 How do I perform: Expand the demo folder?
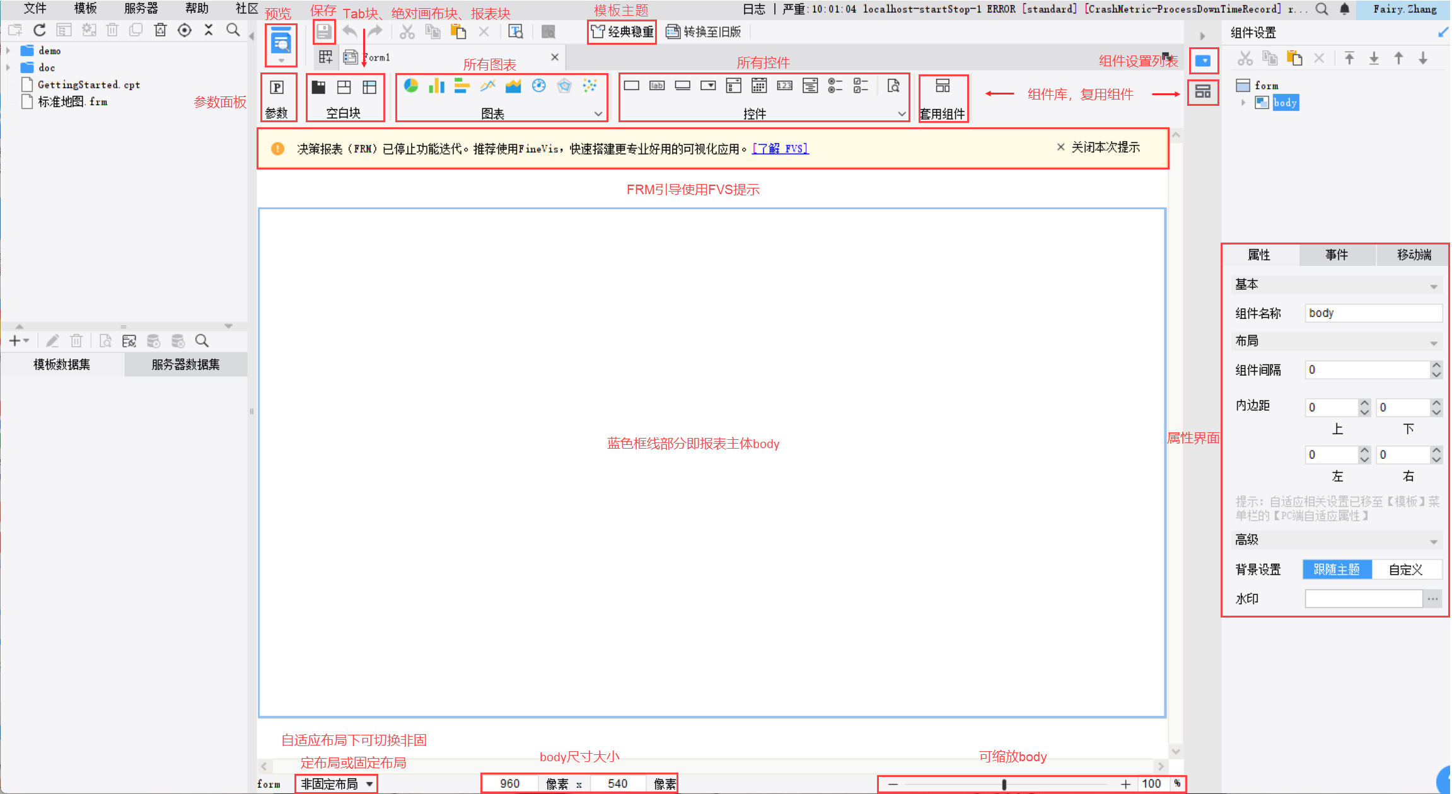point(8,50)
